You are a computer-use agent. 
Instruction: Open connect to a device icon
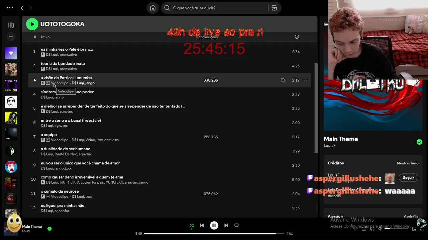(x=372, y=229)
